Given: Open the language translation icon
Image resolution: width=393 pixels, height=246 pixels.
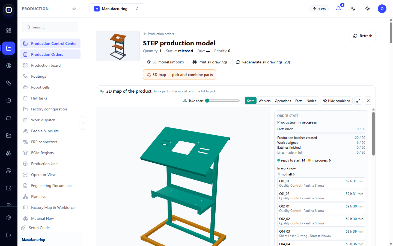Looking at the screenshot, I should 353,9.
